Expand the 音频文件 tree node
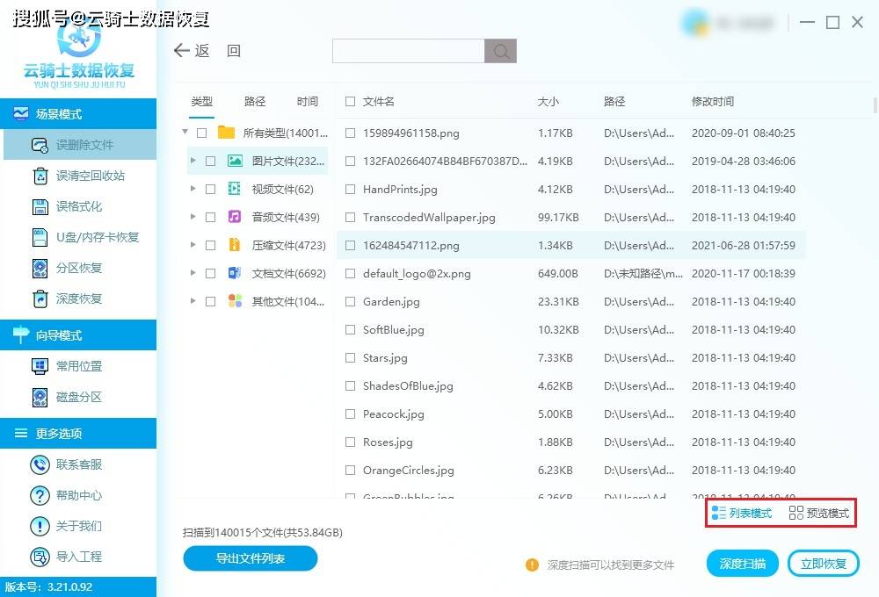This screenshot has width=879, height=597. coord(193,217)
